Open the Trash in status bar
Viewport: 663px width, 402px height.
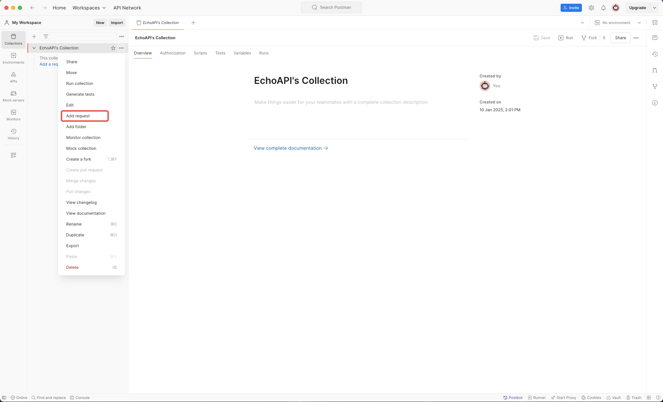(x=634, y=398)
